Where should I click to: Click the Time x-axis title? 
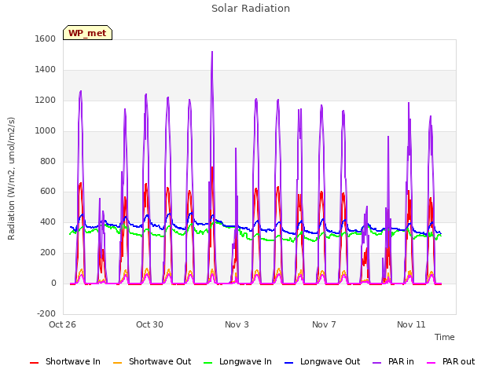(444, 337)
